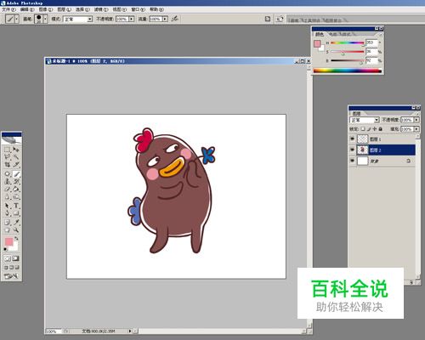Select the Rectangular Marquee tool
Screen dimensions: 425x340
coord(8,149)
